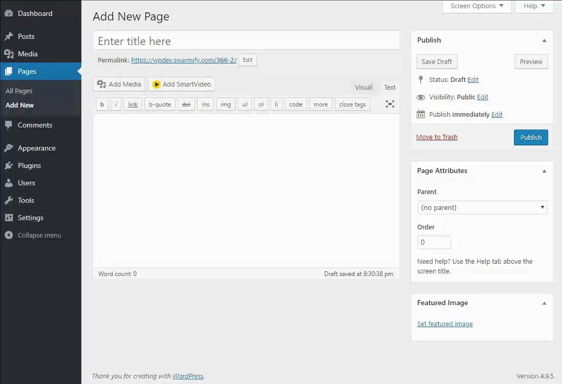This screenshot has width=562, height=384.
Task: Click inside the content text area
Action: 246,190
